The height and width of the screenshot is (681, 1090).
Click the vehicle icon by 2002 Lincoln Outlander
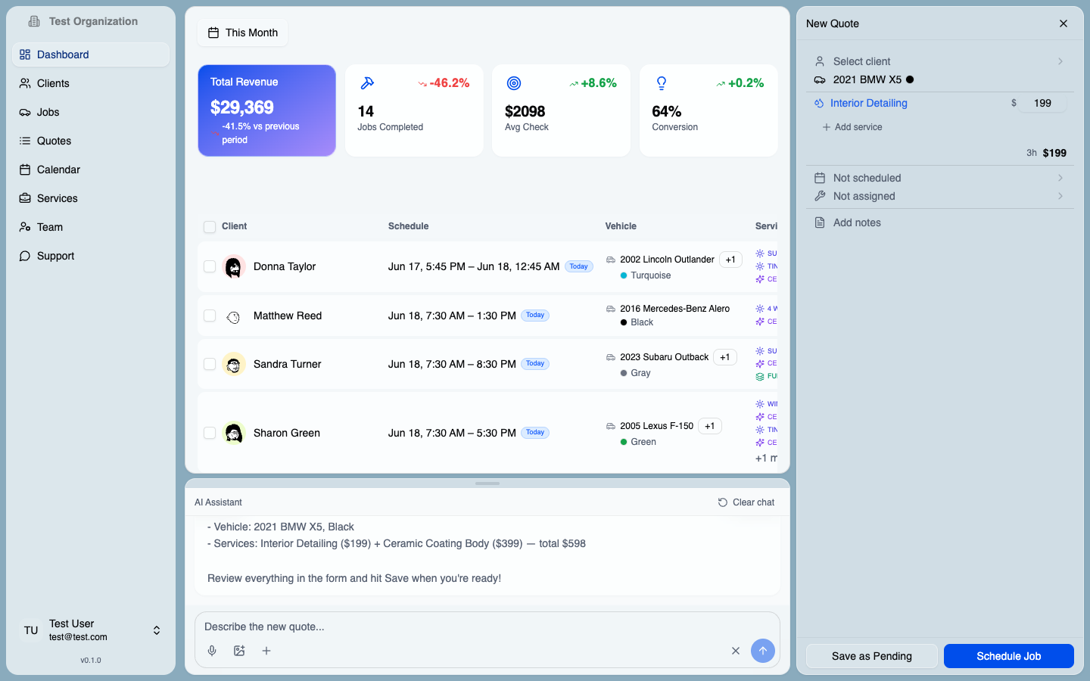pos(611,260)
